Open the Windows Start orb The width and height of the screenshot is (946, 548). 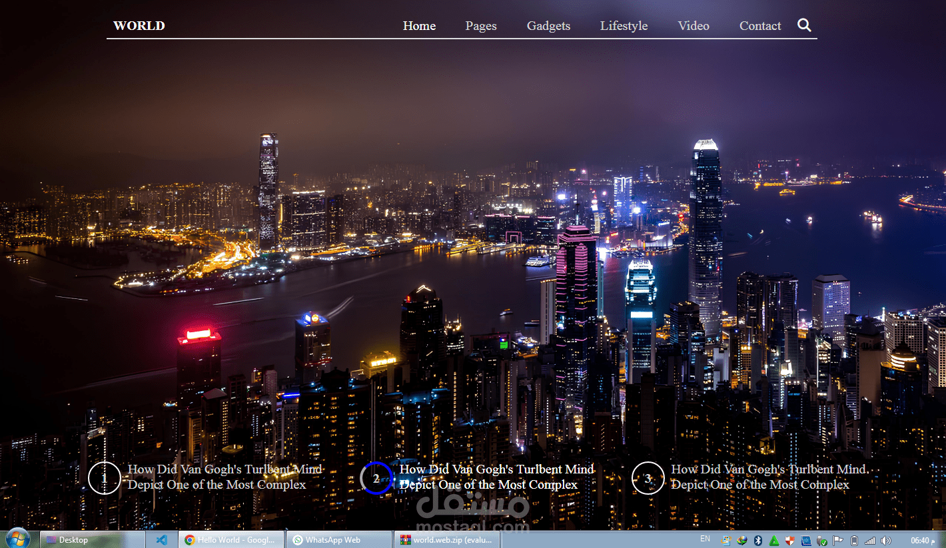[17, 539]
